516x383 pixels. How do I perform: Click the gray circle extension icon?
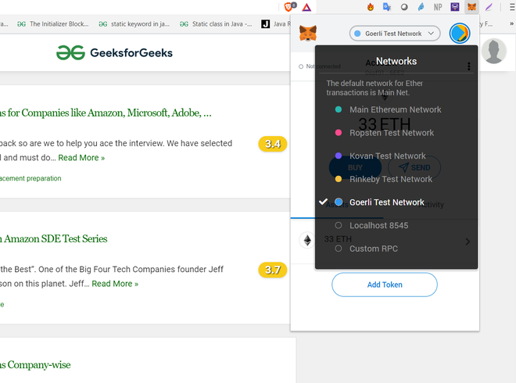[x=404, y=7]
